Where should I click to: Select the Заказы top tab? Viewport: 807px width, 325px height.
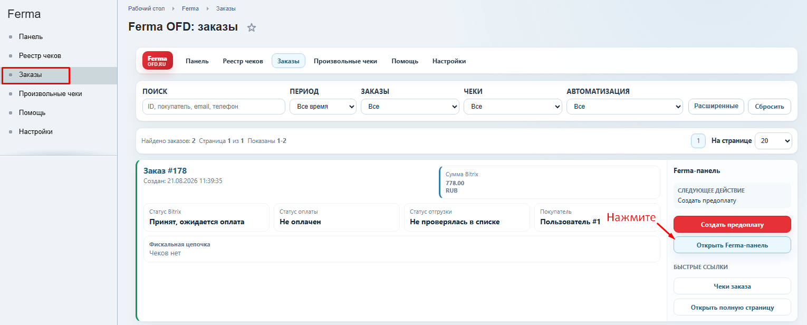[289, 61]
